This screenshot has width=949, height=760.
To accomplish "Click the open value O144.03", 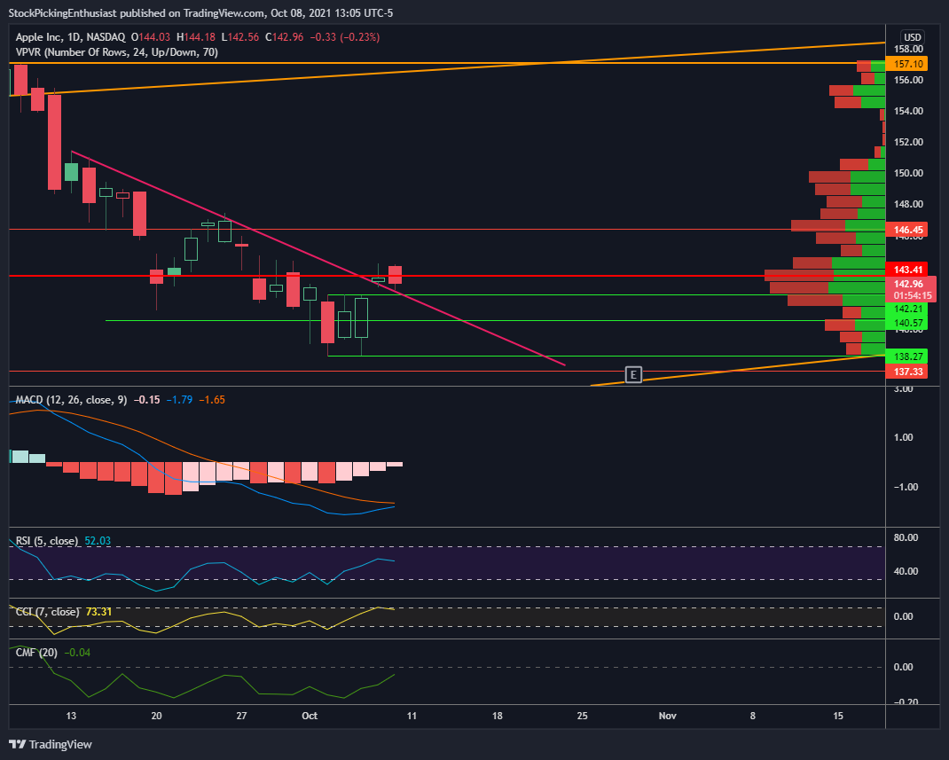I will point(152,37).
